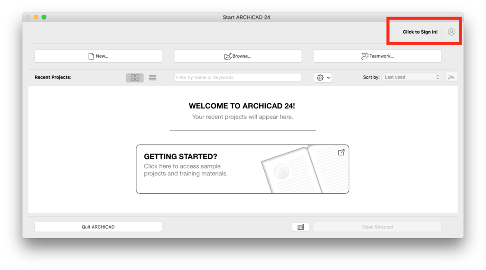Open the Teamwork... project button

point(377,56)
